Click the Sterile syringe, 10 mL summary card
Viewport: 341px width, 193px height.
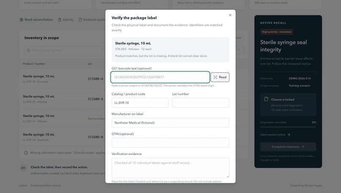170,50
